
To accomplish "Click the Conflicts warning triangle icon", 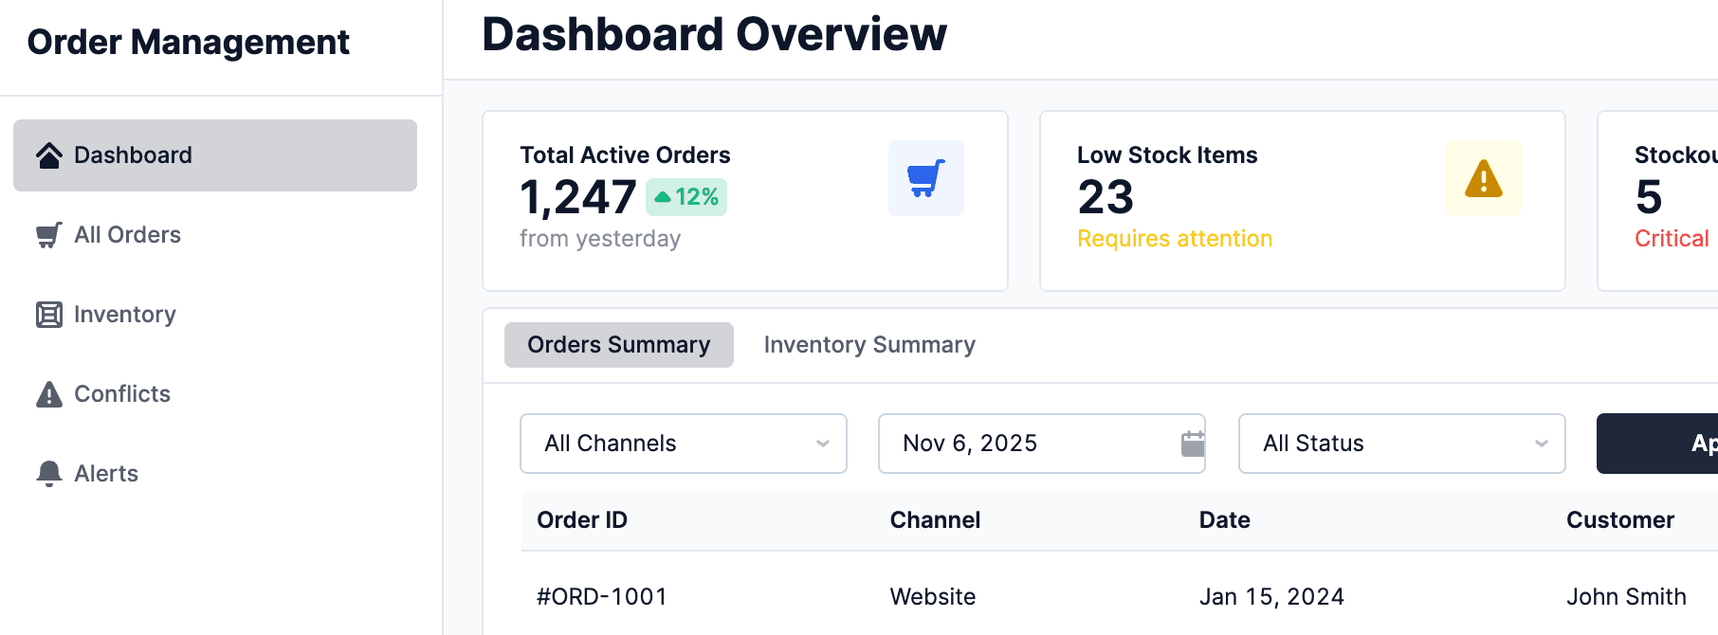I will [49, 394].
